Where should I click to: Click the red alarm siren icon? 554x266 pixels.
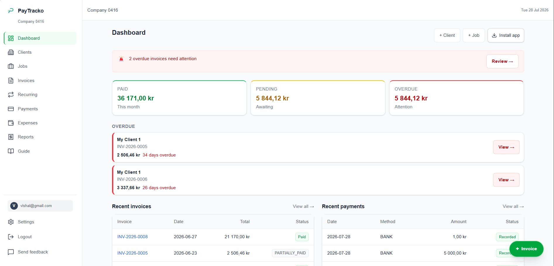pyautogui.click(x=121, y=59)
